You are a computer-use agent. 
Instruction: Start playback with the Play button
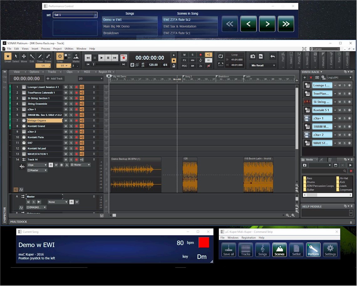tap(101, 58)
